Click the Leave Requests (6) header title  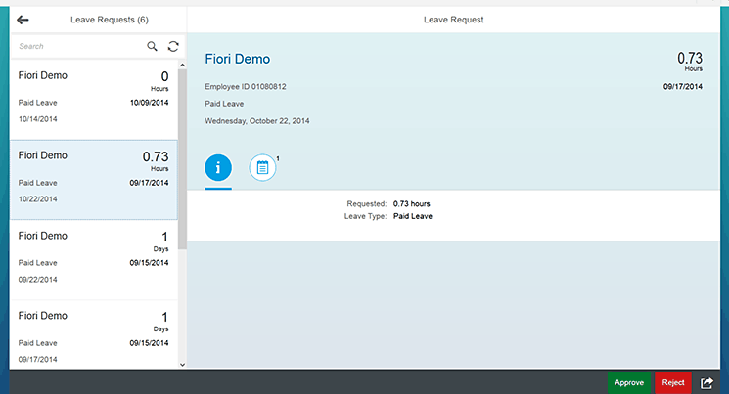pyautogui.click(x=110, y=20)
